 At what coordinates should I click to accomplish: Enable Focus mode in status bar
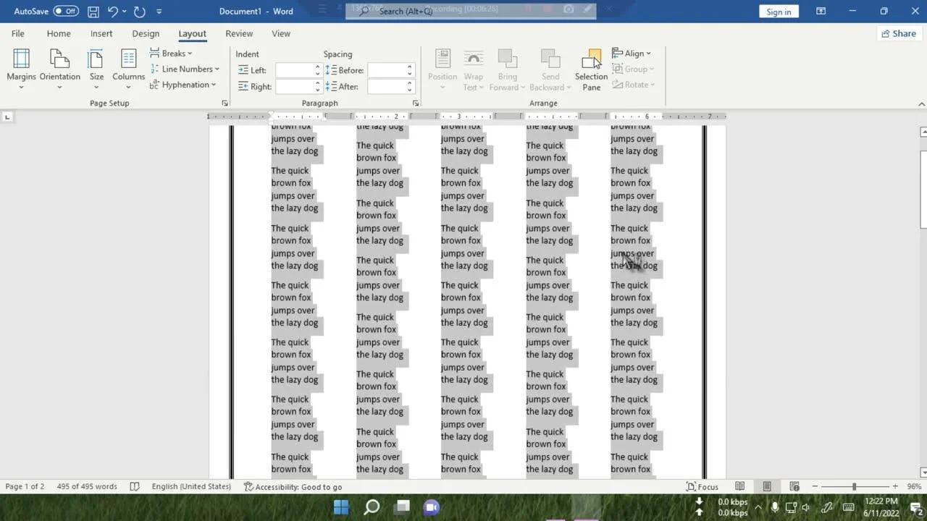pos(702,487)
